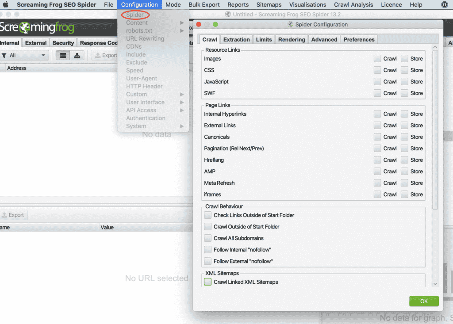The height and width of the screenshot is (324, 453).
Task: Switch to the Limits tab
Action: [x=264, y=40]
